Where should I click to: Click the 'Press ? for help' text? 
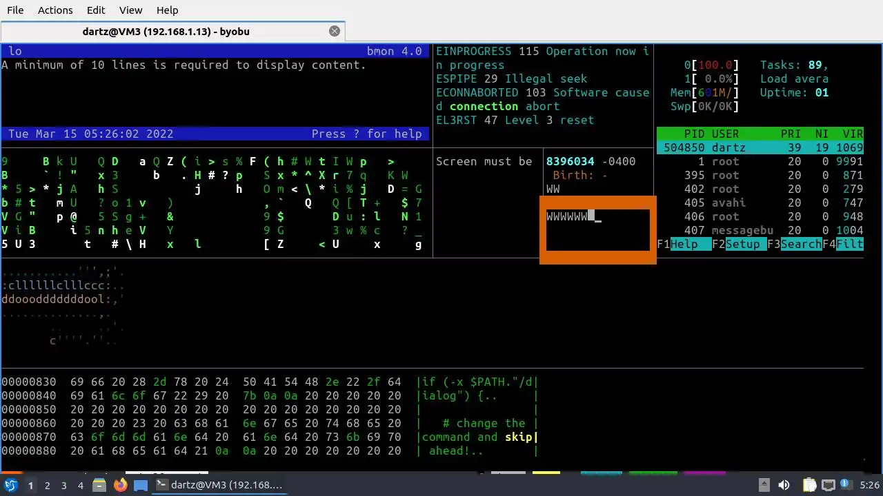point(366,134)
